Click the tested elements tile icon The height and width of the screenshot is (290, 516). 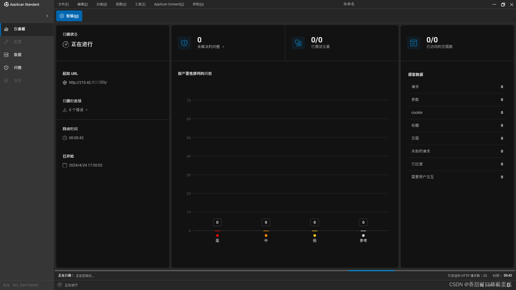(298, 43)
